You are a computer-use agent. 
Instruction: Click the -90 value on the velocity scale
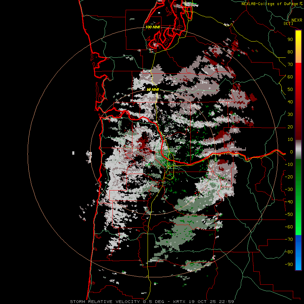[x=289, y=264]
